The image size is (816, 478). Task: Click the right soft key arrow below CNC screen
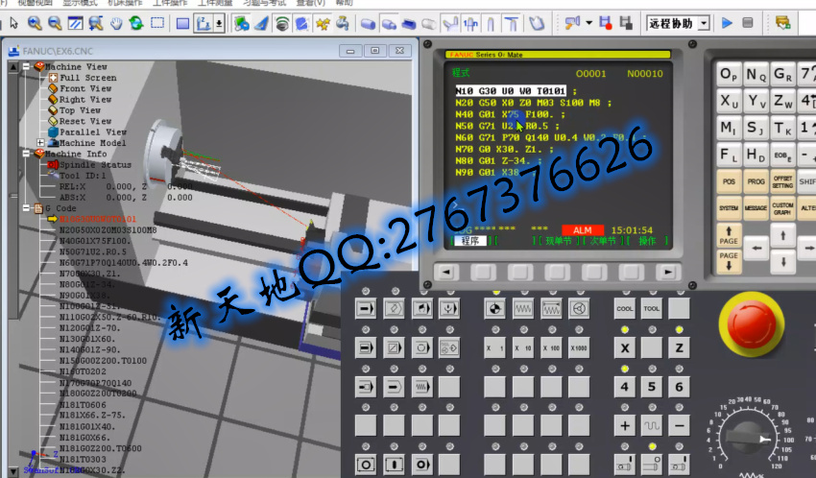668,272
